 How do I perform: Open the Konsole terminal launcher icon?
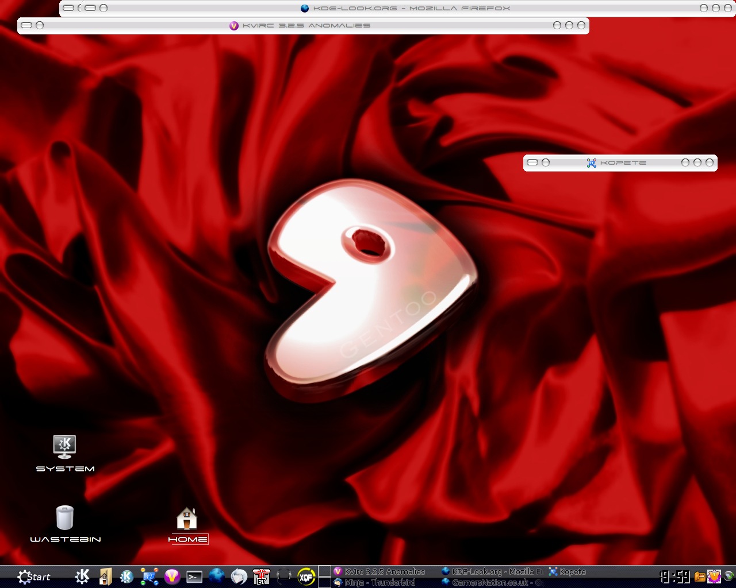(x=194, y=577)
